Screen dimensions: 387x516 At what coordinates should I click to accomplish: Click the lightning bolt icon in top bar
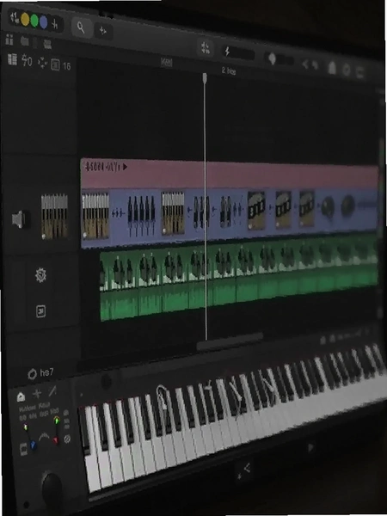227,52
